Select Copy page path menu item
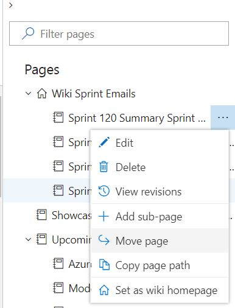 coord(160,265)
